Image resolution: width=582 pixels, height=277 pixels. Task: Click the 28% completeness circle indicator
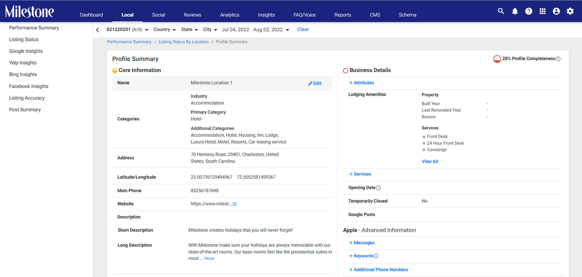click(497, 59)
